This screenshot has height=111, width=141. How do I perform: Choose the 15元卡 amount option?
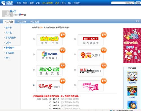(50, 99)
